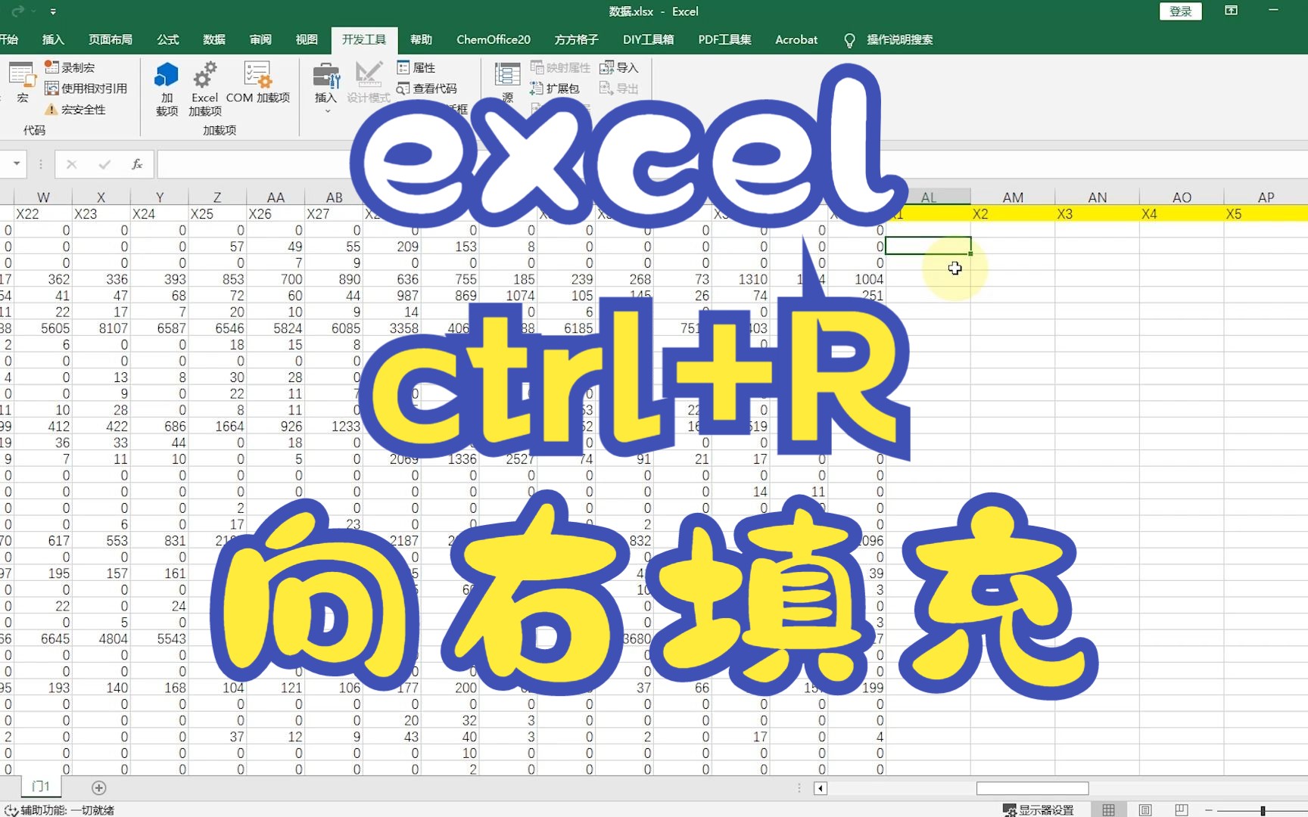Image resolution: width=1308 pixels, height=817 pixels.
Task: Switch to Page Break Preview icon
Action: click(x=1181, y=809)
